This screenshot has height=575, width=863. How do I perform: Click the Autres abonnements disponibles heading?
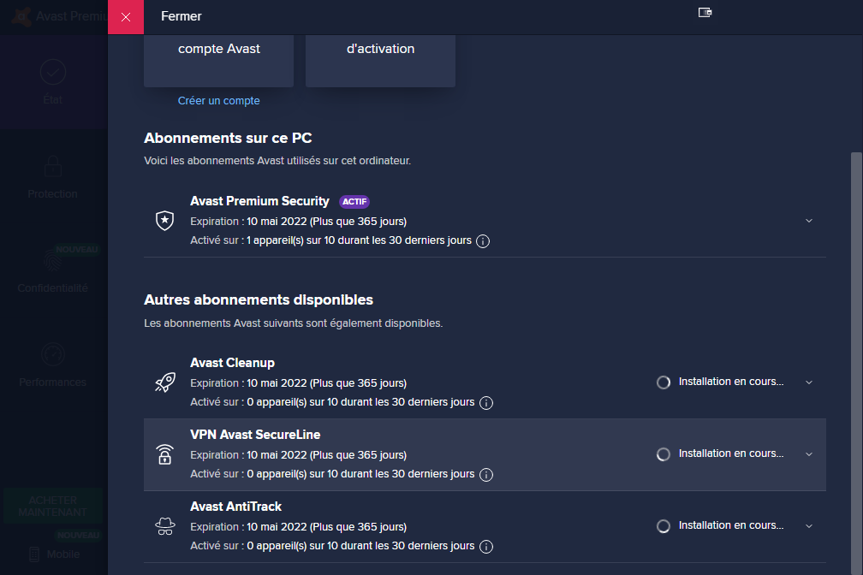(259, 299)
